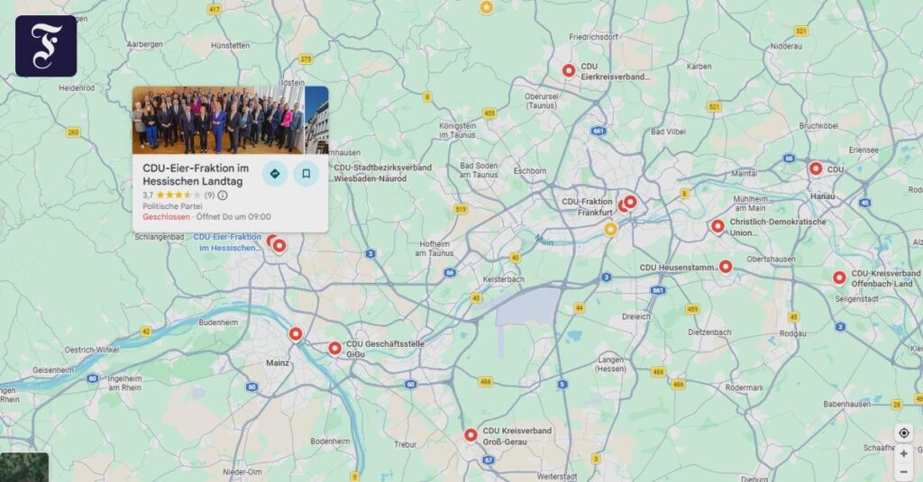The height and width of the screenshot is (482, 923).
Task: Click the 'Langen (Hessen)' label
Action: pyautogui.click(x=610, y=364)
